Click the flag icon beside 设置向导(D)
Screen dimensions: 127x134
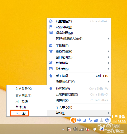click(51, 27)
